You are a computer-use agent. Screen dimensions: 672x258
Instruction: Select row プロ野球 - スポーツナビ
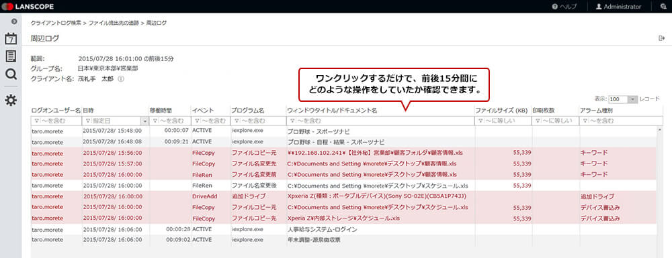coord(344,131)
